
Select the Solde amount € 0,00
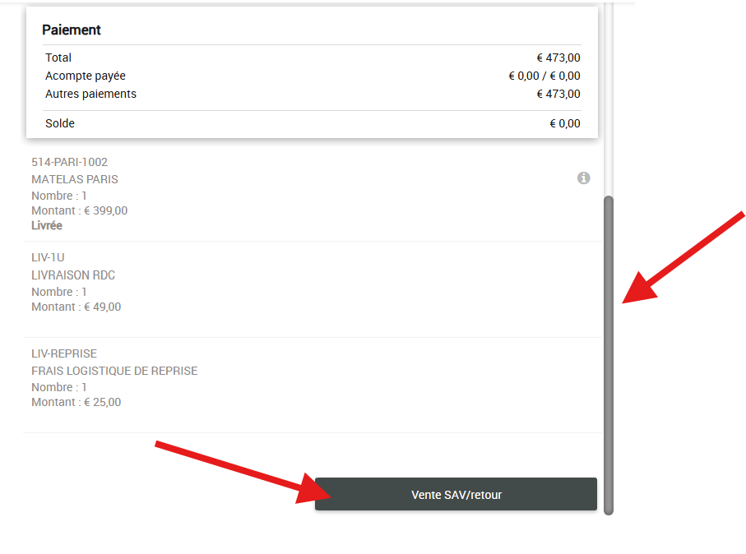tap(564, 123)
